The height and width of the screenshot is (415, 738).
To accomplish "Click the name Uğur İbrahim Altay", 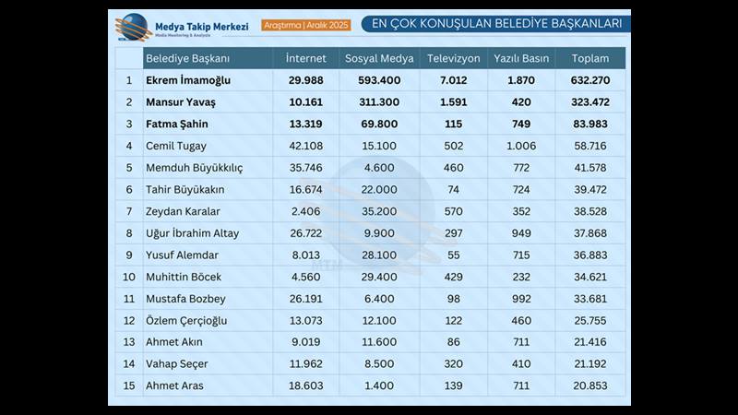I will pyautogui.click(x=192, y=233).
